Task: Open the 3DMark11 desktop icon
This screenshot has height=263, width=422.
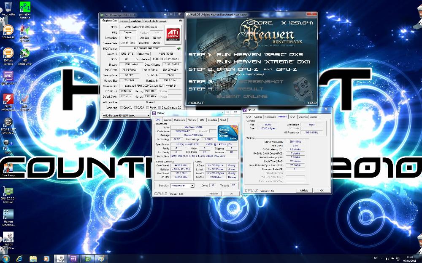Action: 8,32
